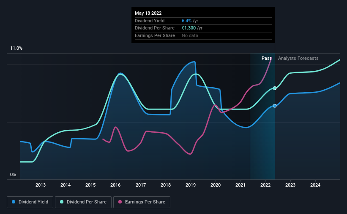
Task: Click the blue Dividend Yield legend dot
Action: pos(14,202)
